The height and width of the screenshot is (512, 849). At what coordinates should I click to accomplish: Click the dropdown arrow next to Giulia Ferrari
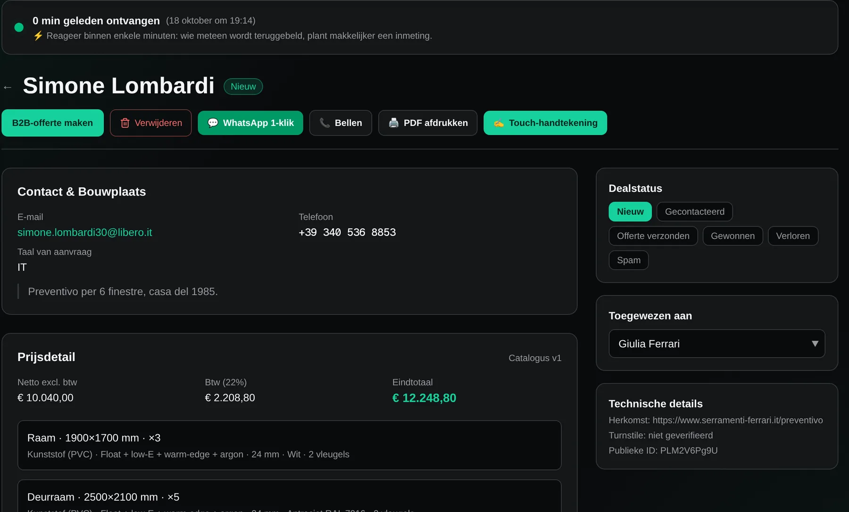815,344
